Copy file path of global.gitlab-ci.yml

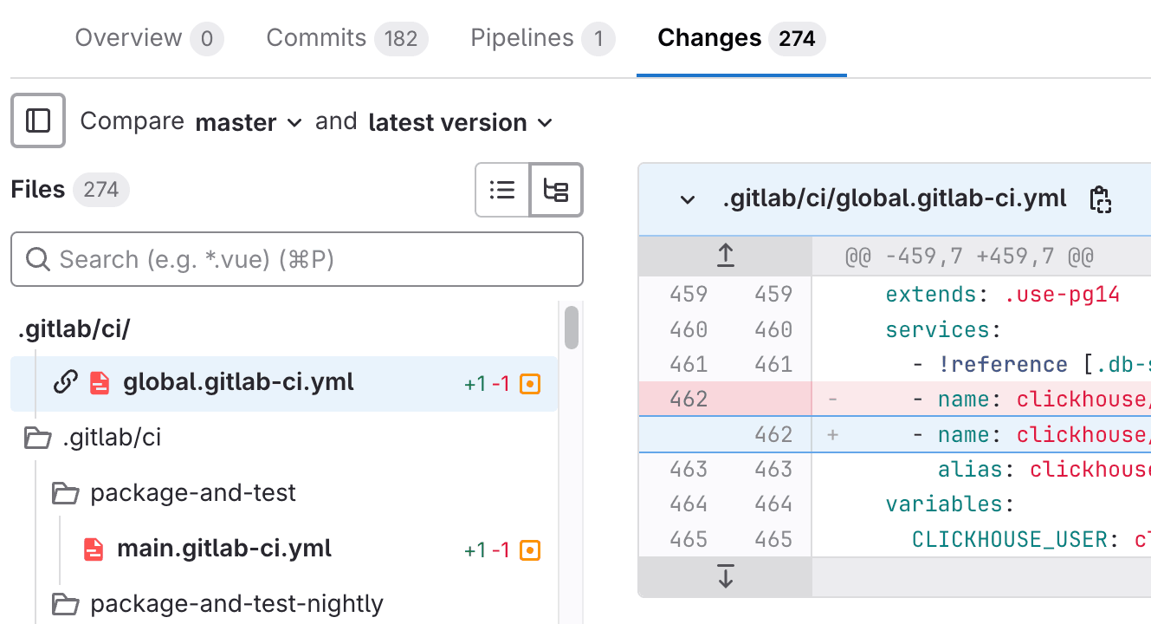tap(1100, 199)
